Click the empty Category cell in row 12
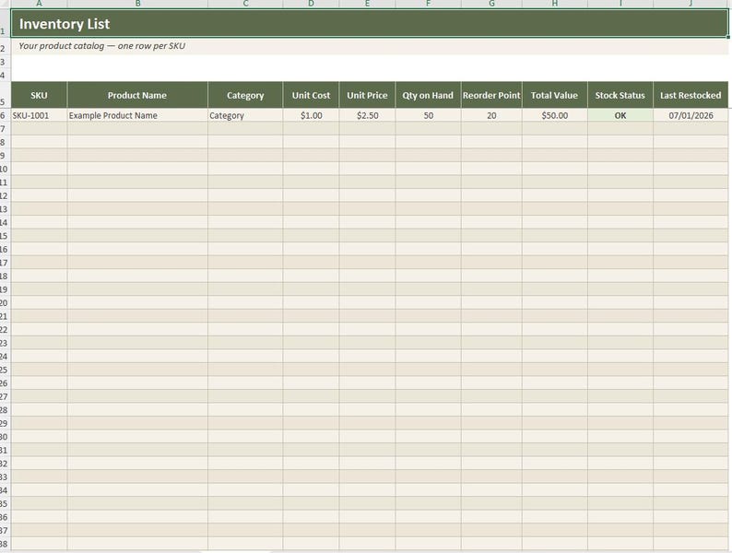This screenshot has width=732, height=553. pos(245,195)
